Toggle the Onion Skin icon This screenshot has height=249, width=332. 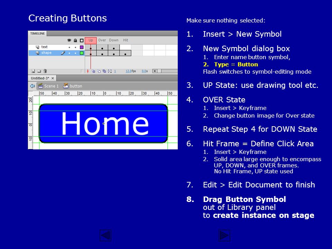pyautogui.click(x=93, y=71)
